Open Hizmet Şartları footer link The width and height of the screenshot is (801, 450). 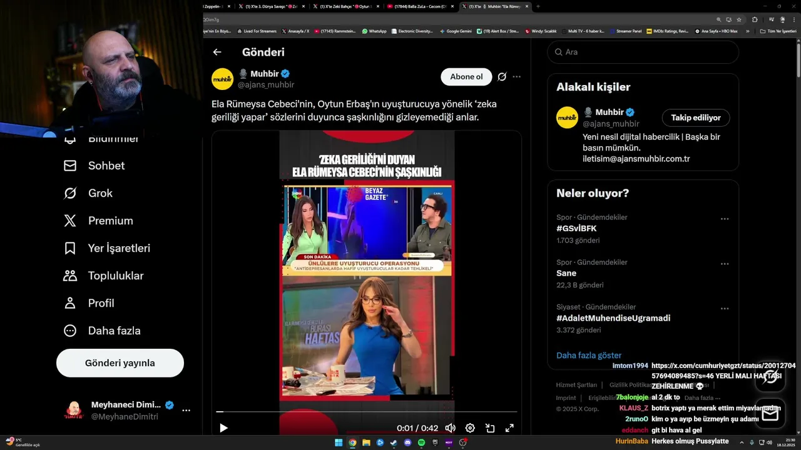point(576,385)
